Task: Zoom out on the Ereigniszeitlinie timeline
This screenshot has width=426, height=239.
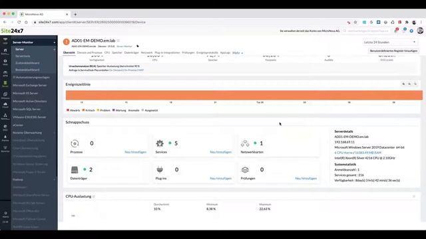Action: (409, 84)
